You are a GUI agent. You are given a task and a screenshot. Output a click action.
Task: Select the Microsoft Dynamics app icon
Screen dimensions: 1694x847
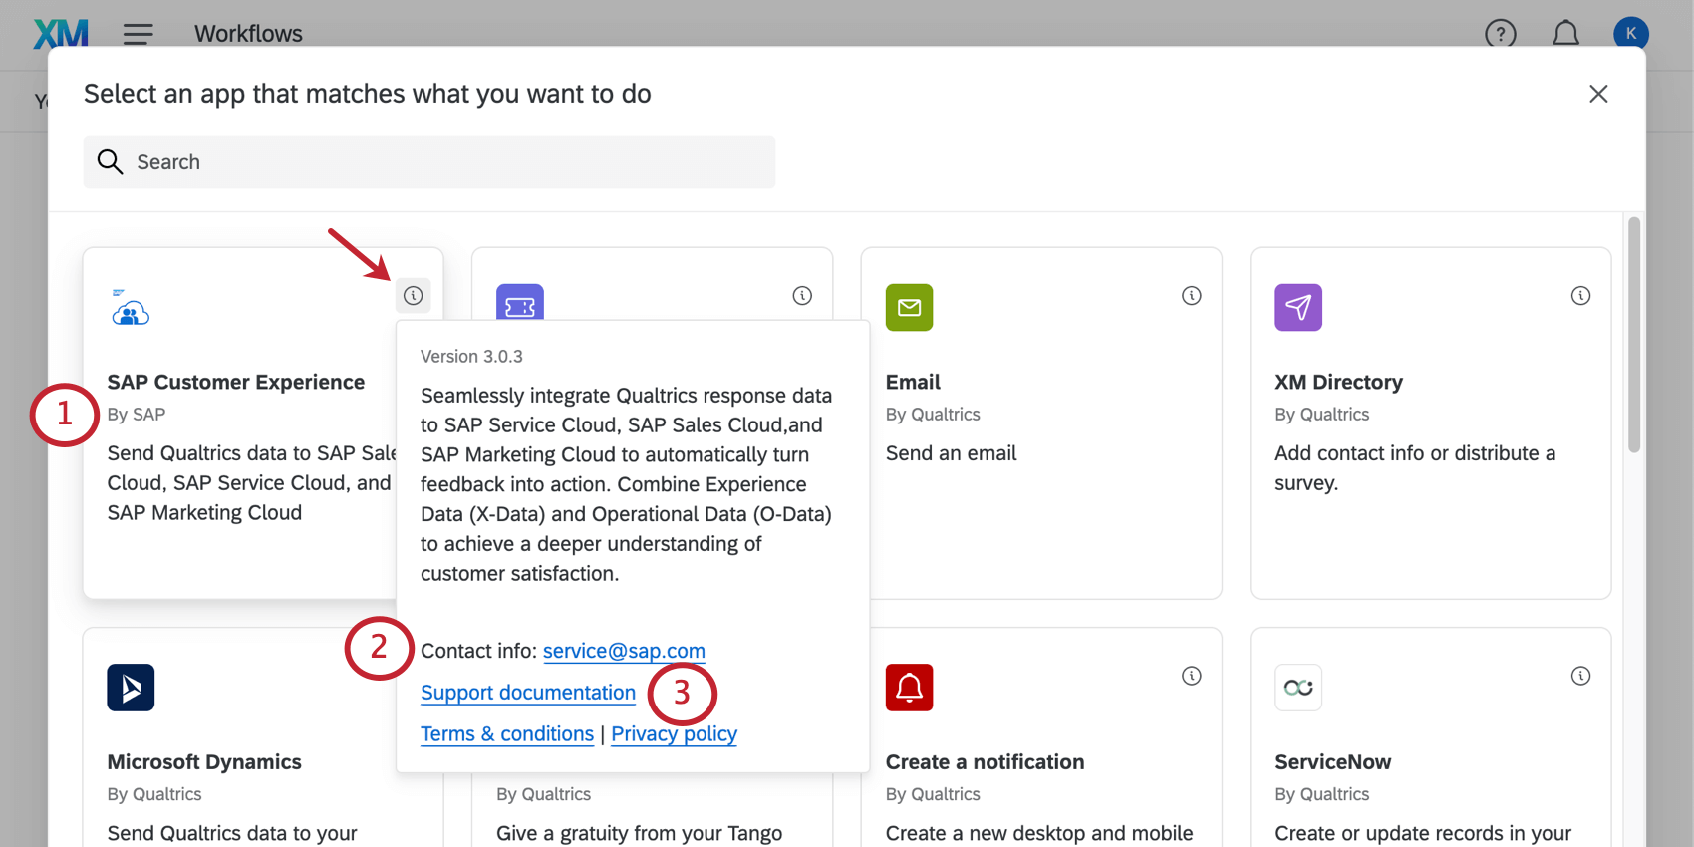click(131, 688)
